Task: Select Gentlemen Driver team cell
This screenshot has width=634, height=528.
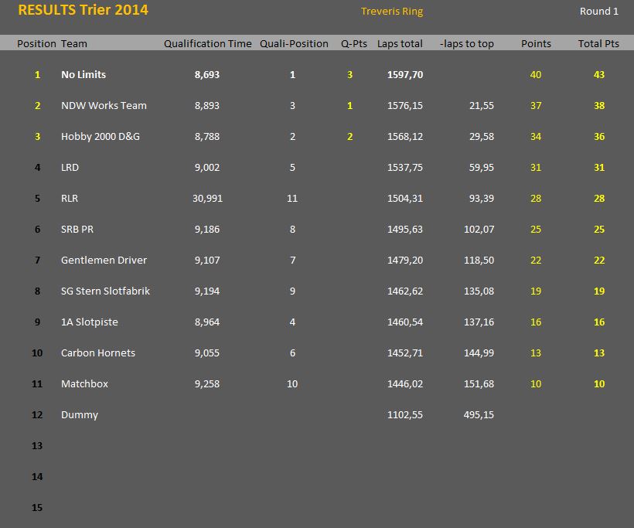Action: (104, 261)
